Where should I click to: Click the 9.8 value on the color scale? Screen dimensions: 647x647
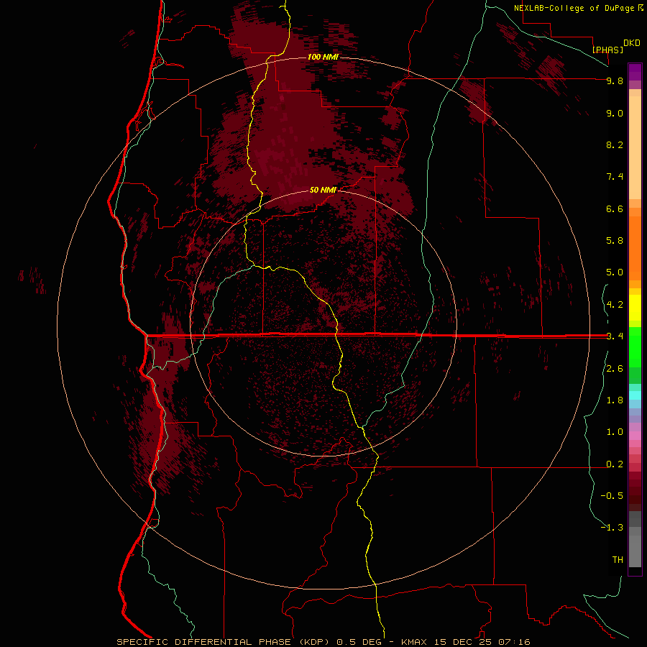(615, 81)
